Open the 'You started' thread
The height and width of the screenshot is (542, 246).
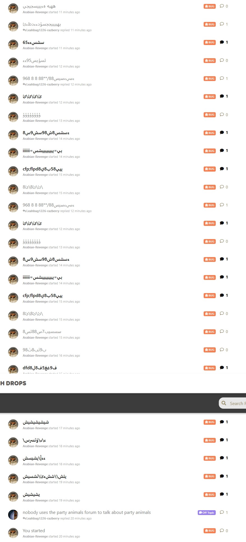[34, 530]
